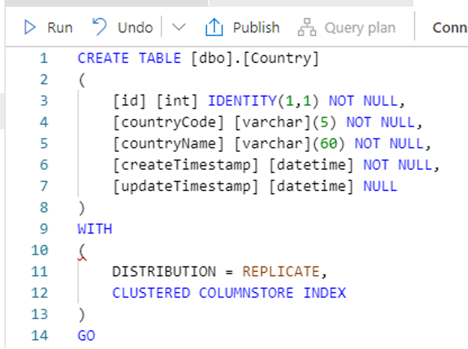Click the closing parenthesis on line 8

pos(82,208)
